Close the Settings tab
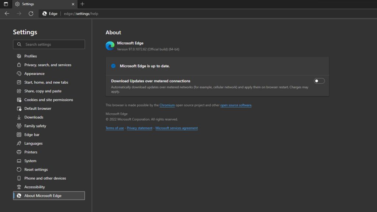 coord(73,4)
